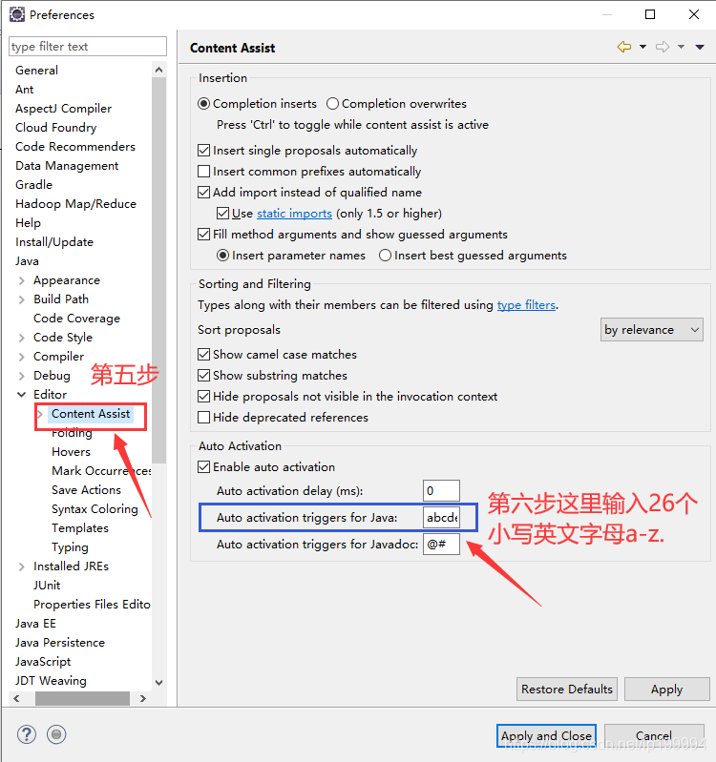
Task: Open the forward history dropdown arrow
Action: 681,47
